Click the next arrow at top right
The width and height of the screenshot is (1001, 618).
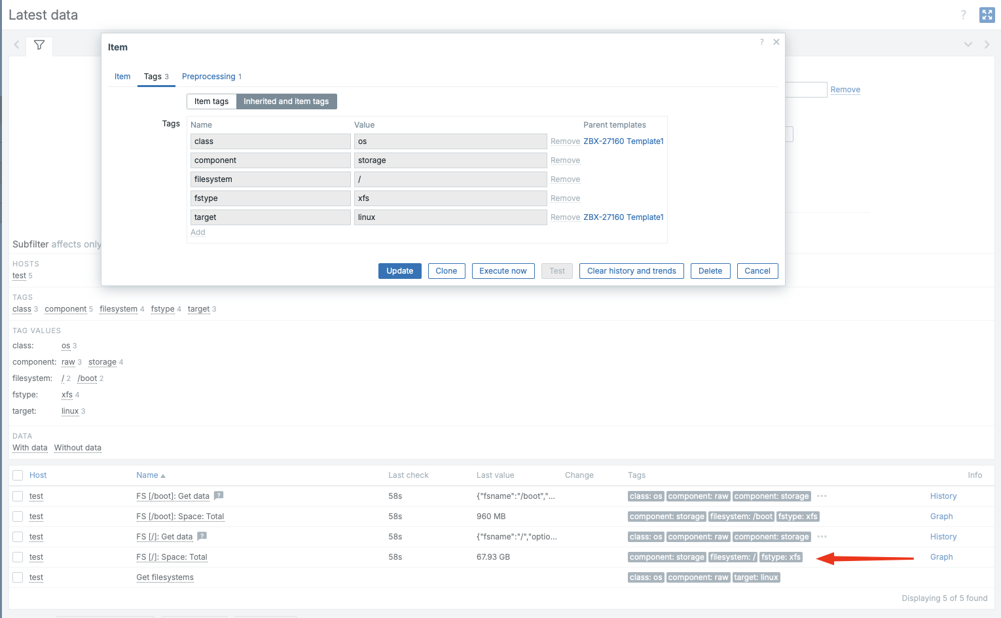[987, 45]
